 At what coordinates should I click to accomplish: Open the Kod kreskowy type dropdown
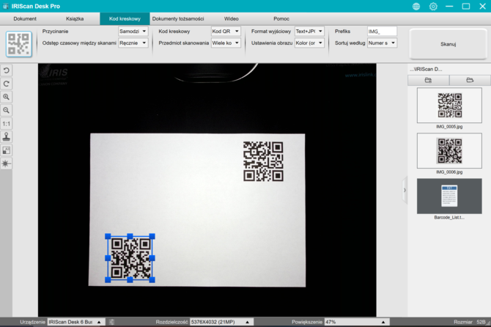[226, 32]
